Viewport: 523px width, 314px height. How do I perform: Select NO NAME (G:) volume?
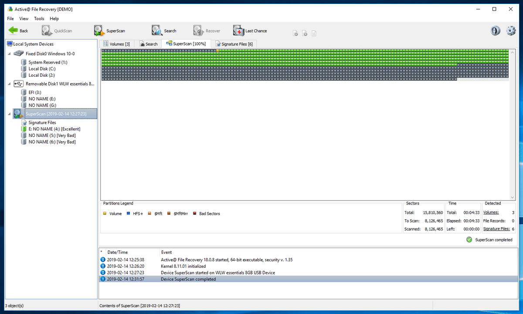[42, 106]
